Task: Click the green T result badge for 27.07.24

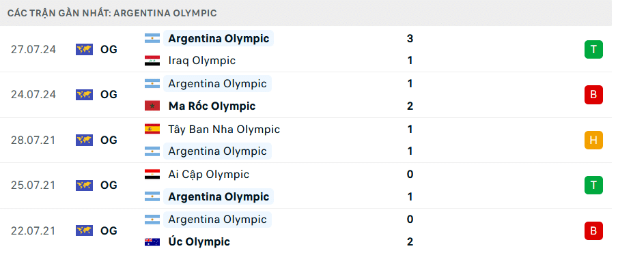Action: point(593,50)
